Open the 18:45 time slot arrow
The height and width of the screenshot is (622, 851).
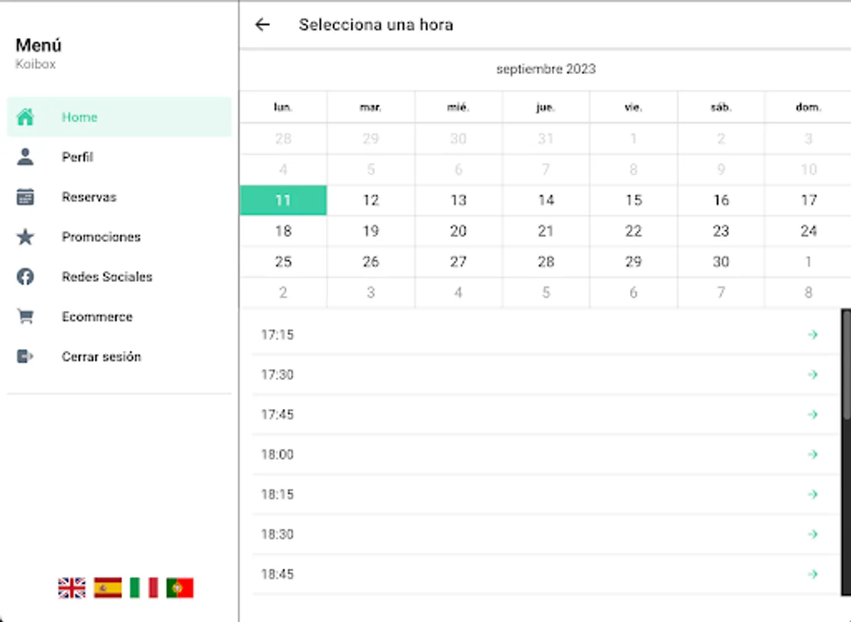click(x=812, y=574)
